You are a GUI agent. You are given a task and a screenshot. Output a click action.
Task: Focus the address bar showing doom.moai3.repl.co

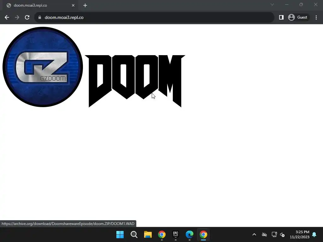pos(154,18)
